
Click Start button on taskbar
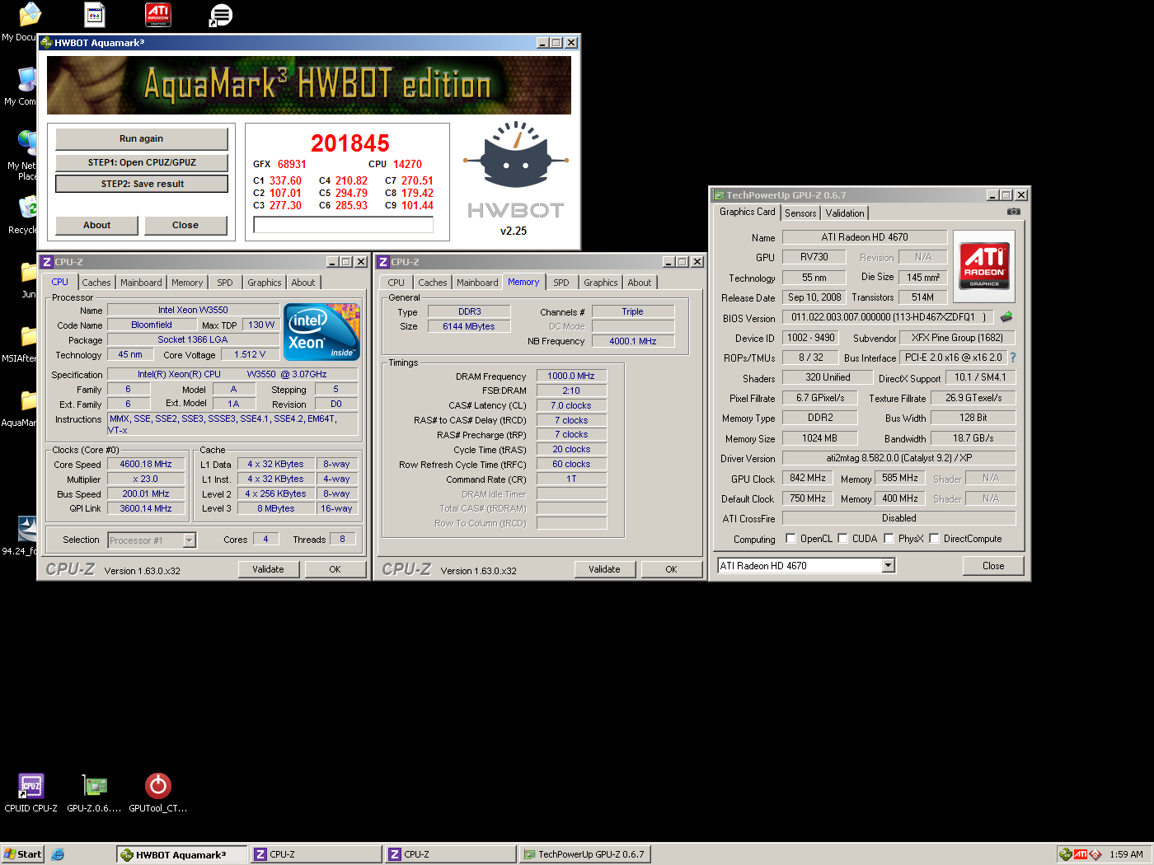coord(22,854)
